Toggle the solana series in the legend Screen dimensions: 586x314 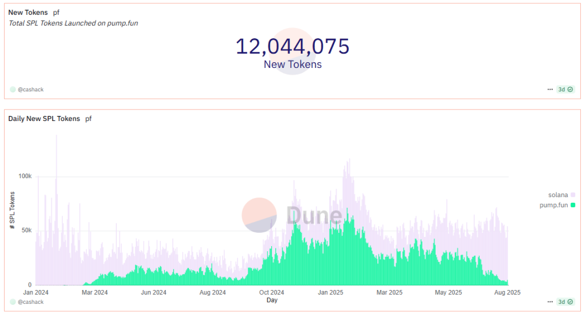click(x=558, y=195)
